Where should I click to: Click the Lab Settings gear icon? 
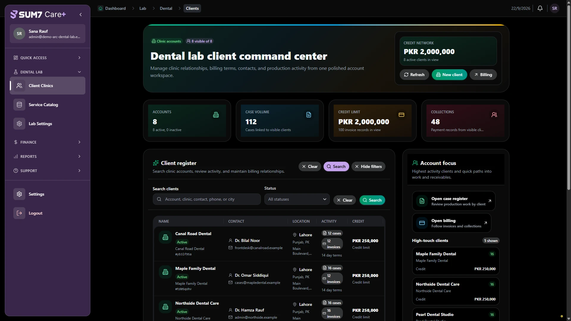pos(19,124)
